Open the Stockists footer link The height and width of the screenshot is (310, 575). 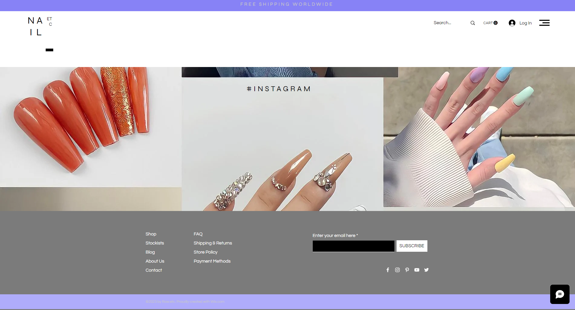[x=155, y=243]
